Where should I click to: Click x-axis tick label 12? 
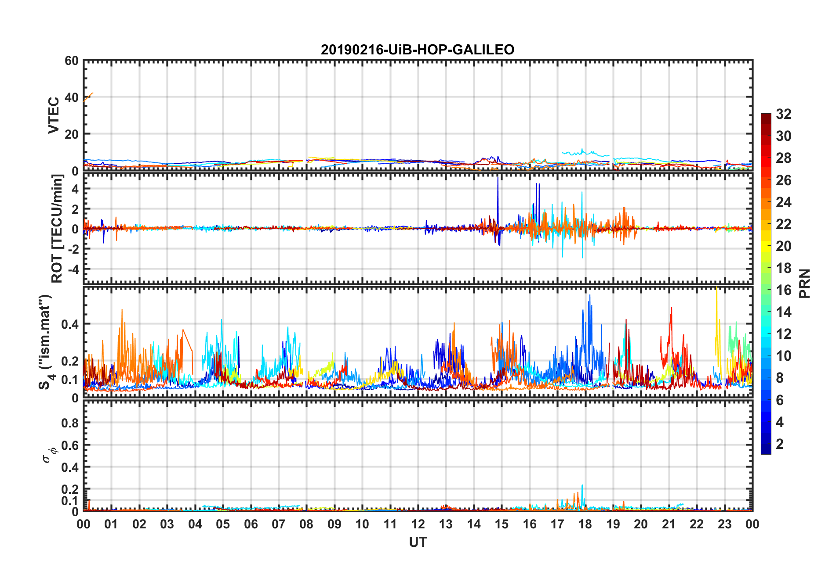coord(418,524)
